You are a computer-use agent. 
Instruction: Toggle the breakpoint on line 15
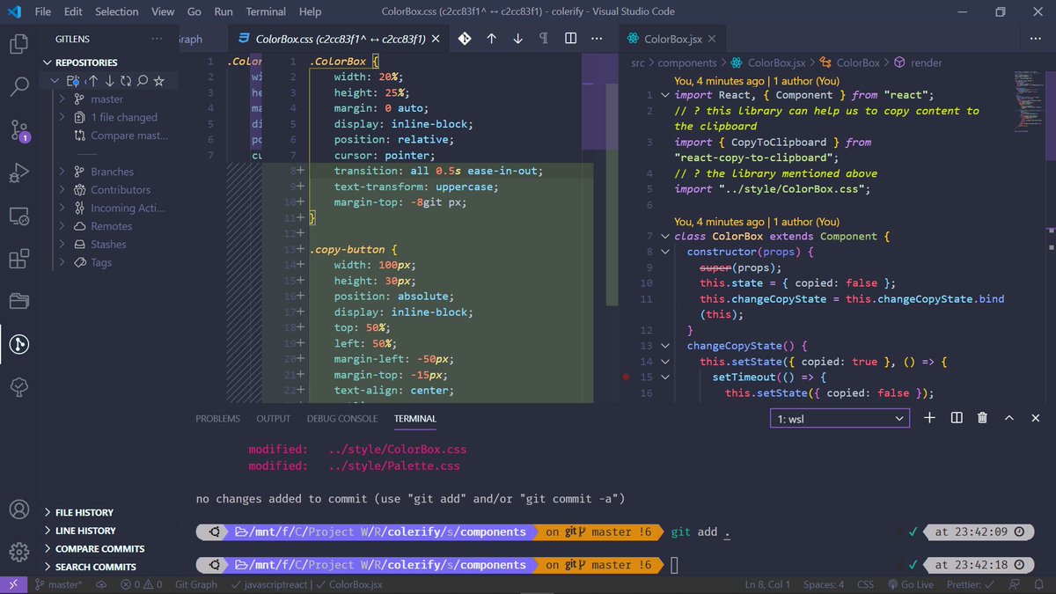tap(626, 377)
